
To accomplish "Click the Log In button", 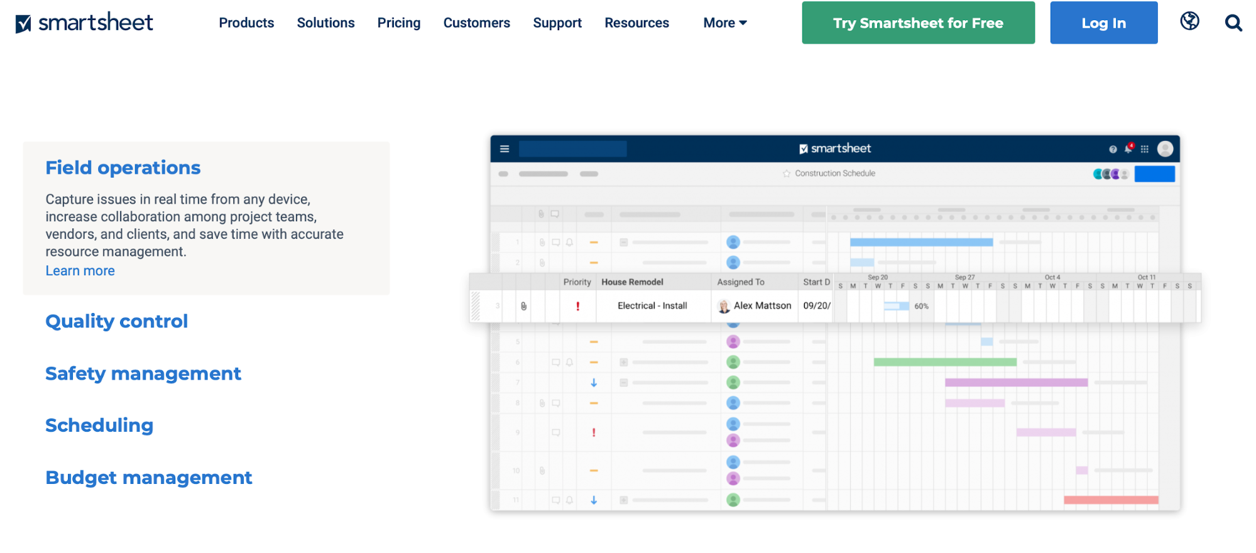I will (x=1103, y=23).
